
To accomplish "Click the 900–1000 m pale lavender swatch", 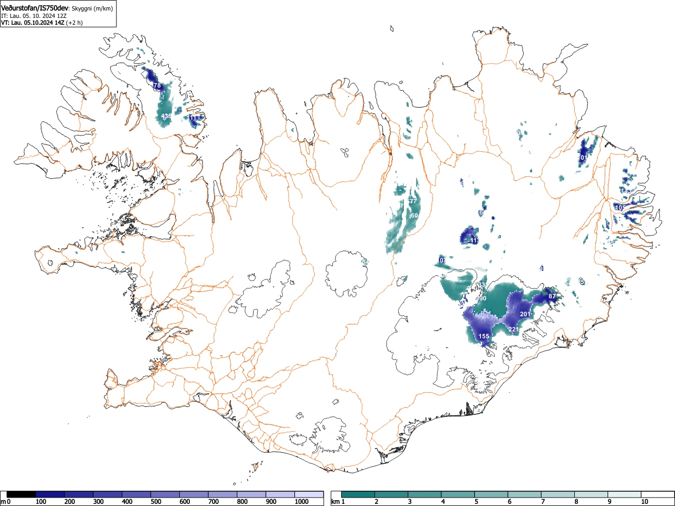I will (280, 494).
